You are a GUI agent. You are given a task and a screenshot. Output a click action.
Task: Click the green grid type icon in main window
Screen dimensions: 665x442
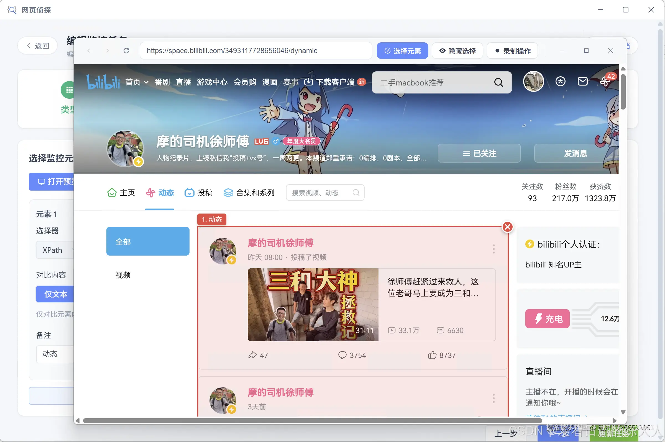tap(69, 90)
